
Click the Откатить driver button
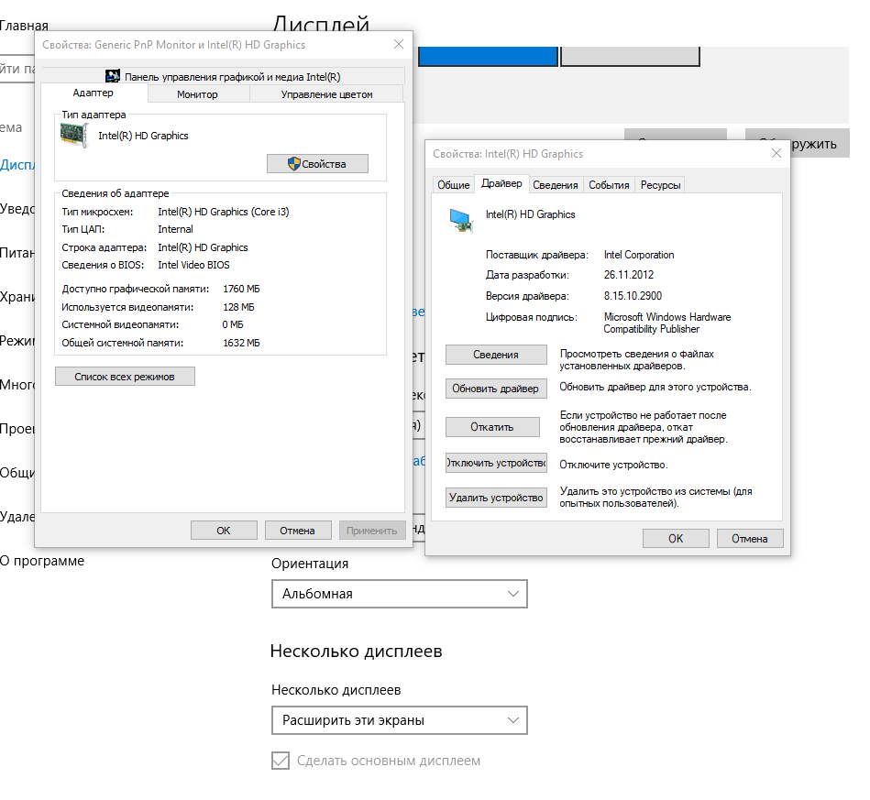coord(492,427)
